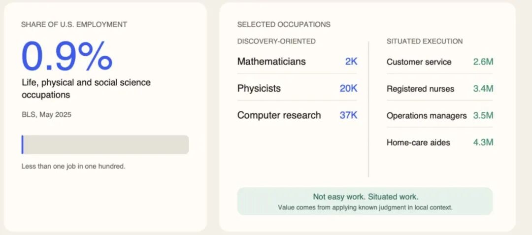The width and height of the screenshot is (532, 235).
Task: Select the Registered nurses label
Action: point(420,89)
